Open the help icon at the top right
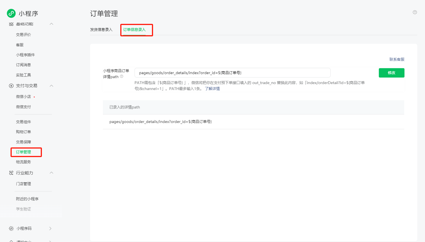The height and width of the screenshot is (242, 425). (415, 12)
